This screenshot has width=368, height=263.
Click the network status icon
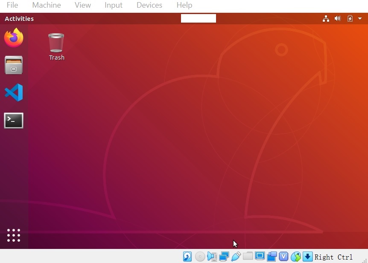coord(326,18)
